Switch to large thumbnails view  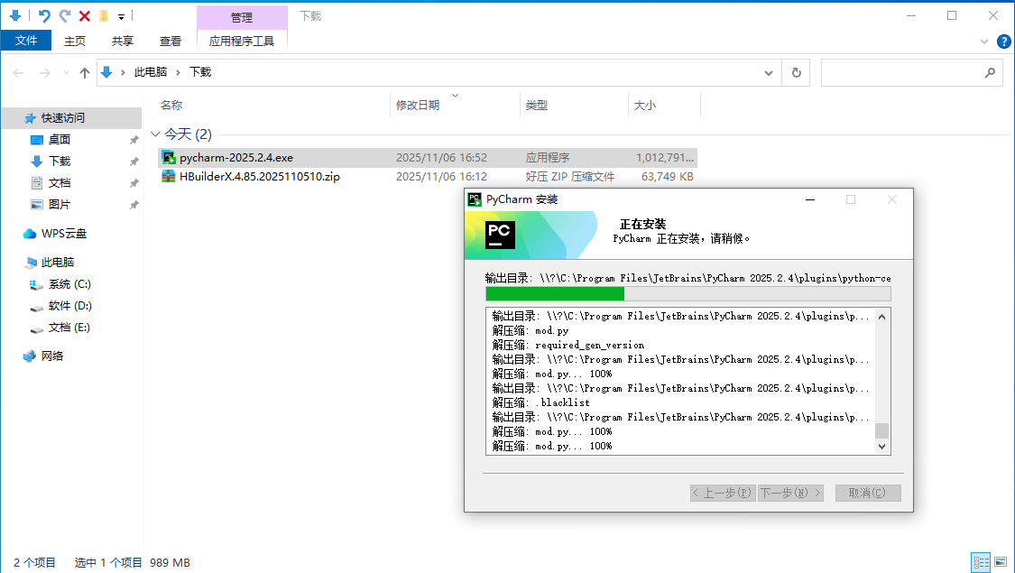[x=1000, y=562]
